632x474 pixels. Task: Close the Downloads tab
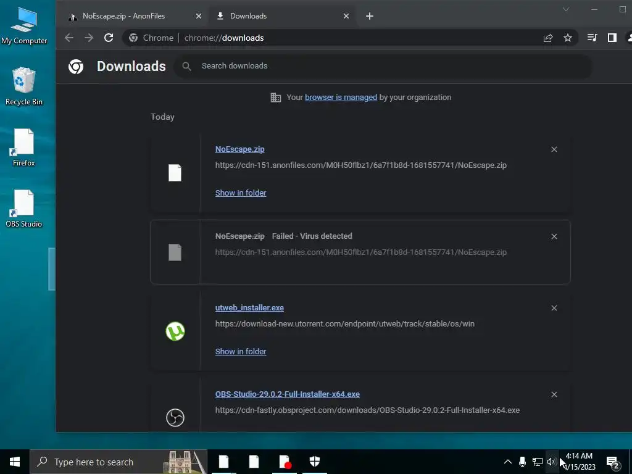click(346, 16)
